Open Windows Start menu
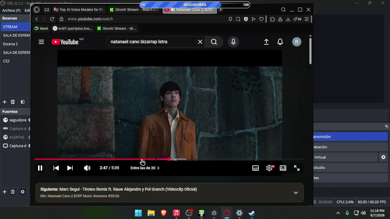Image resolution: width=390 pixels, height=219 pixels. click(138, 213)
